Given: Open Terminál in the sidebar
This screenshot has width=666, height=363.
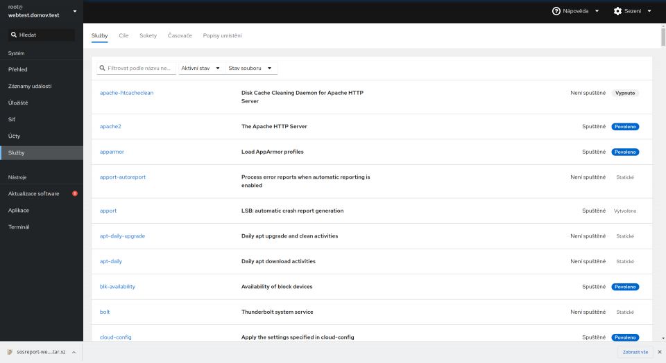Looking at the screenshot, I should coord(42,227).
